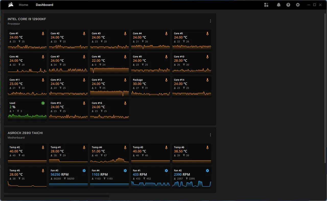This screenshot has width=327, height=201.
Task: Click the Fan #4 fan icon
Action: [x=125, y=171]
